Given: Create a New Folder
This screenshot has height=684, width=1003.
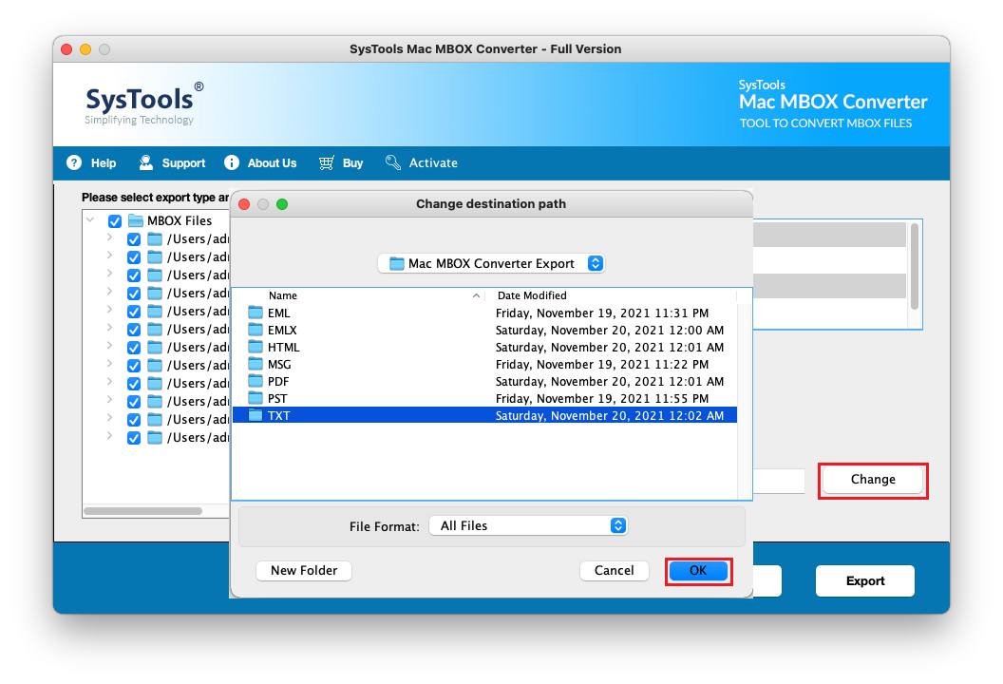Looking at the screenshot, I should 304,571.
